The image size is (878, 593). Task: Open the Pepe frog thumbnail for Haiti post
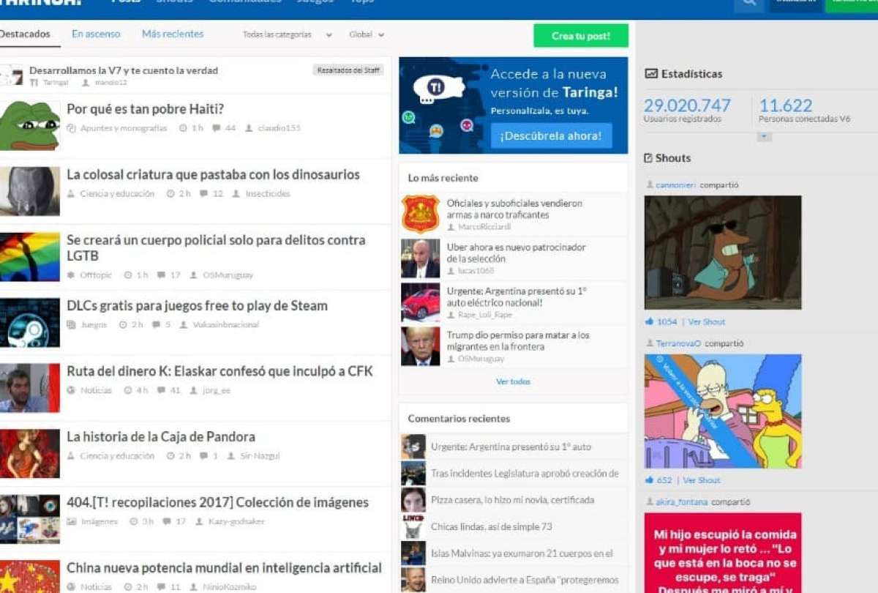29,125
